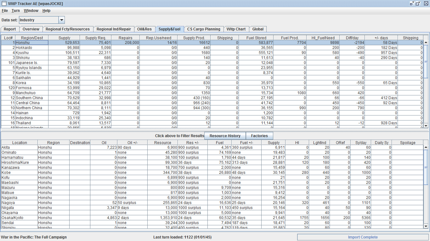Open the Turn menu
This screenshot has width=430, height=241.
(16, 11)
